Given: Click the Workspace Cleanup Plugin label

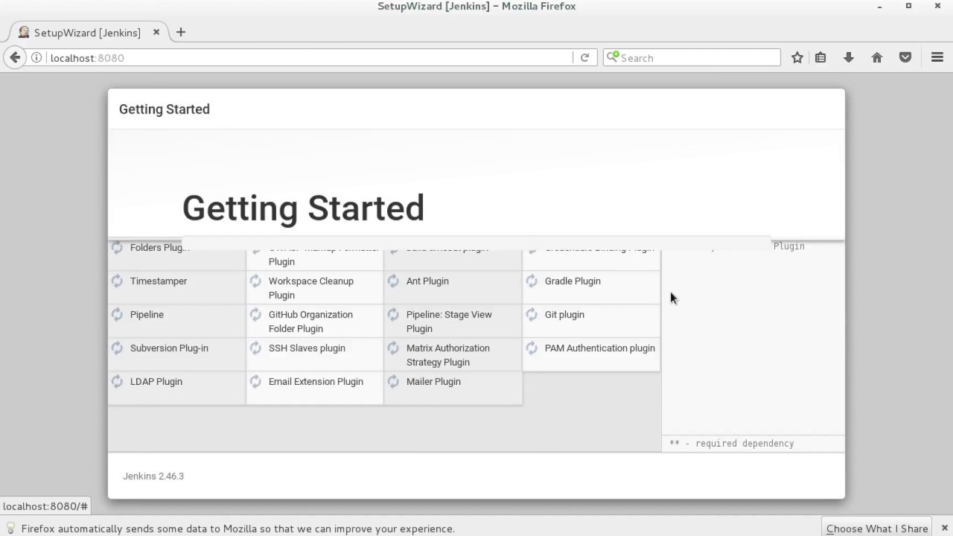Looking at the screenshot, I should pos(311,288).
